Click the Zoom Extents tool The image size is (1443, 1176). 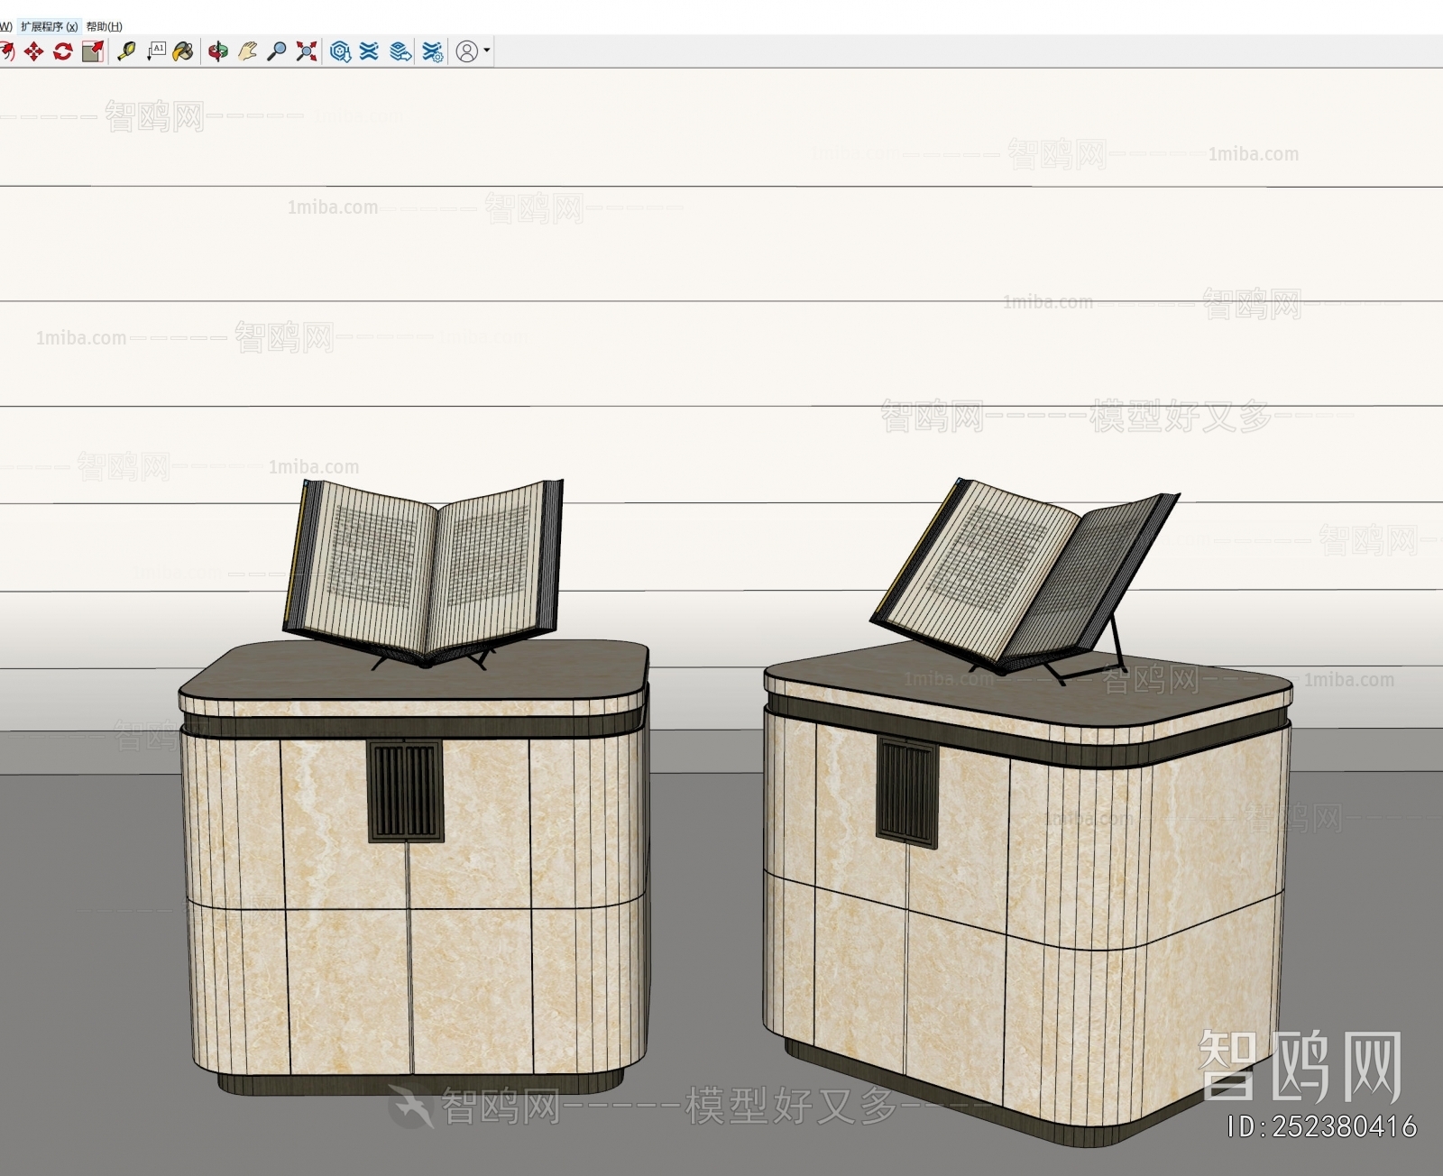coord(307,51)
